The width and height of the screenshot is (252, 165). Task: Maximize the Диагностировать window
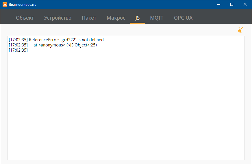pyautogui.click(x=232, y=5)
